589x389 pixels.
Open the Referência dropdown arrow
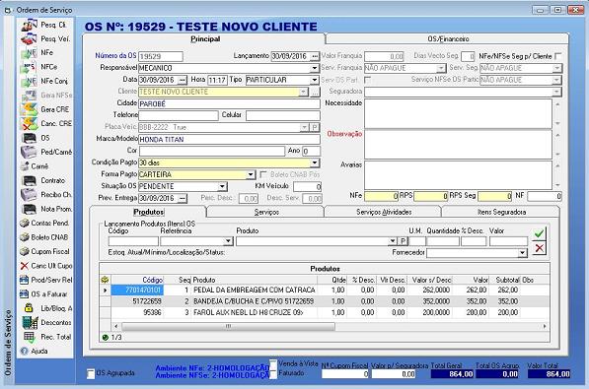point(228,241)
